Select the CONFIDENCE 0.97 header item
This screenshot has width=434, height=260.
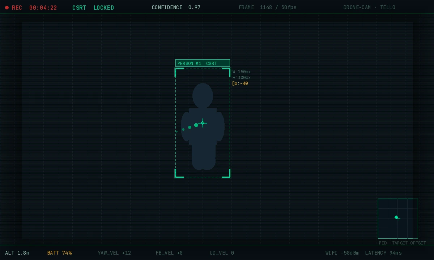176,7
